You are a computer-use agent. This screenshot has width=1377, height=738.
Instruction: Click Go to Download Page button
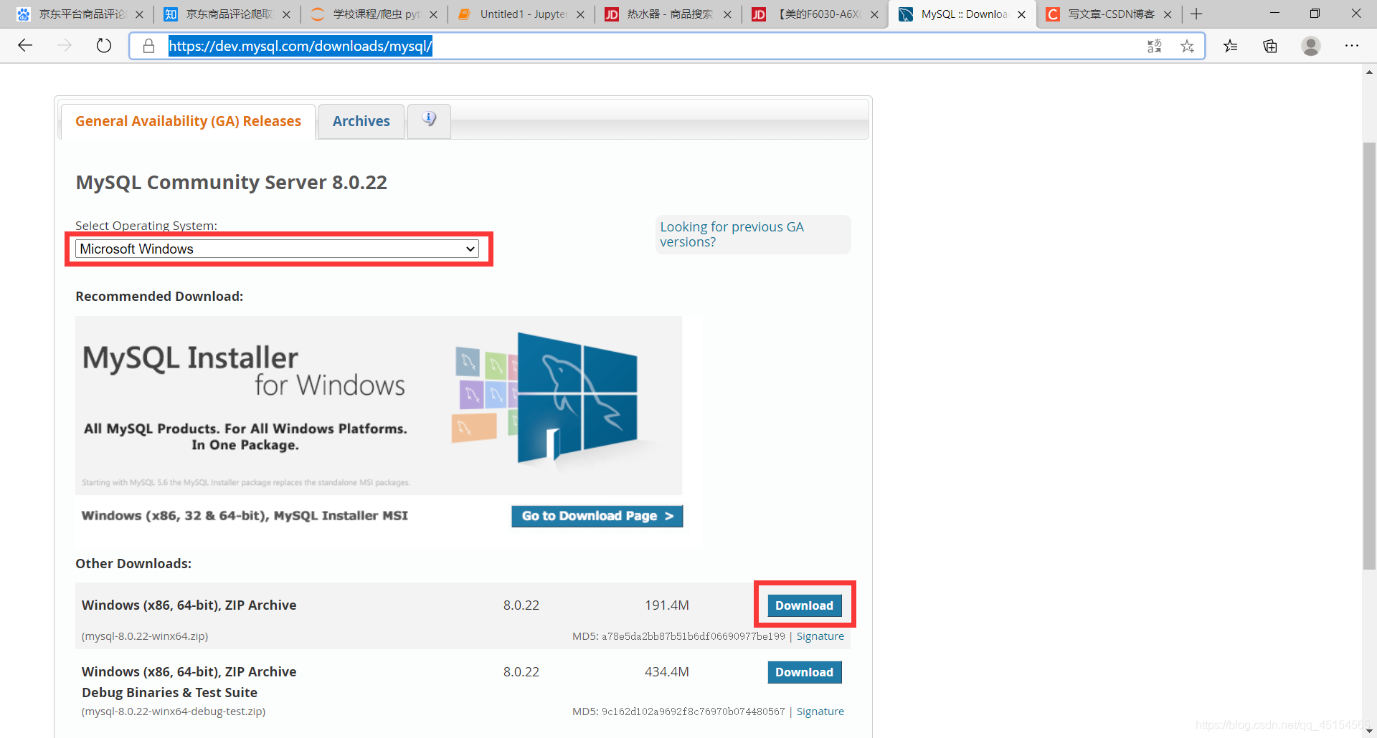click(597, 516)
